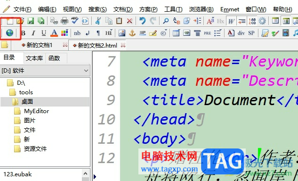Screen dimensions: 298x181
Task: Click the SP span tag button
Action: [251, 33]
